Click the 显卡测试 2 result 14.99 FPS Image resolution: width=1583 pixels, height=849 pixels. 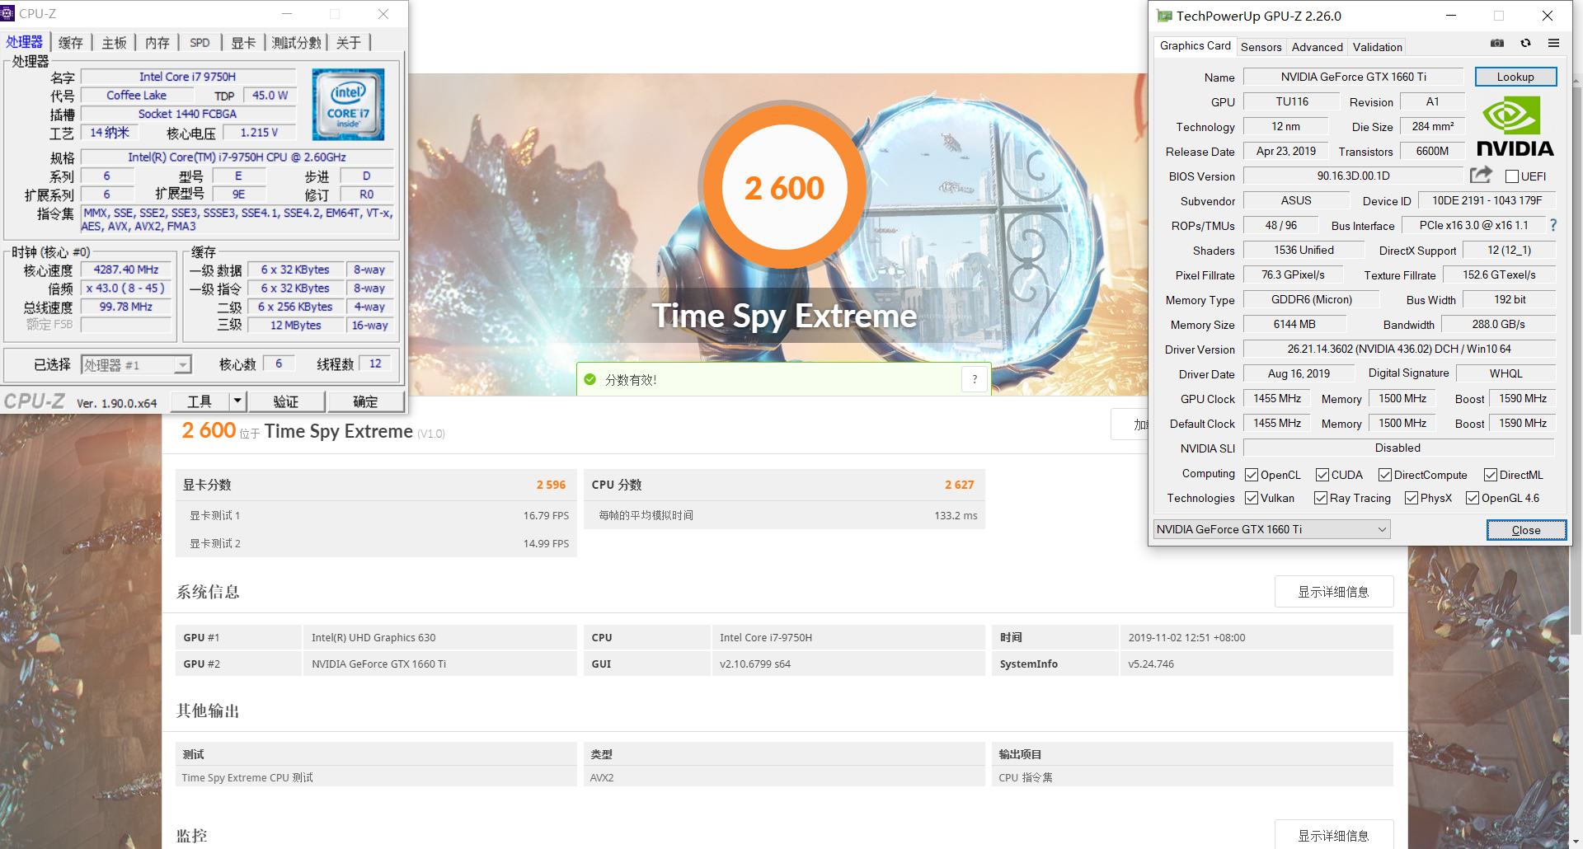pos(546,543)
